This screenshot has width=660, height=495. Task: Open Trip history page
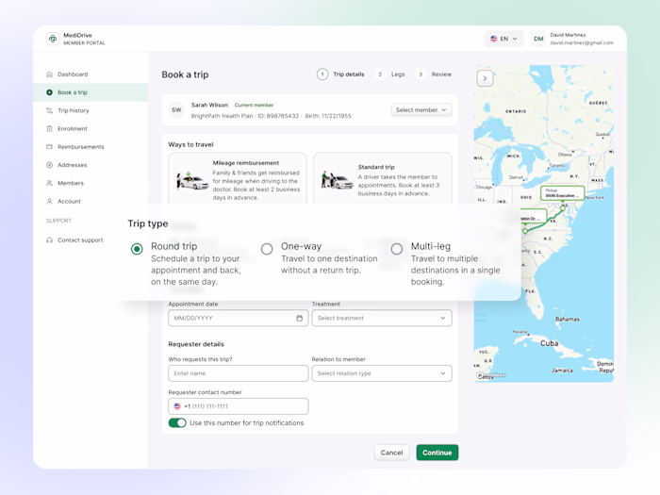coord(91,110)
